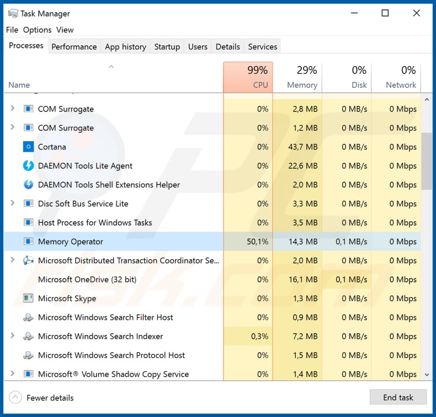Click the DAEMON Tools Lite Agent icon
The width and height of the screenshot is (436, 417).
coord(28,165)
